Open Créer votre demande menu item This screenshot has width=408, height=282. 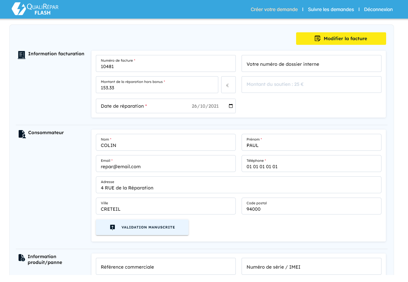(x=274, y=10)
